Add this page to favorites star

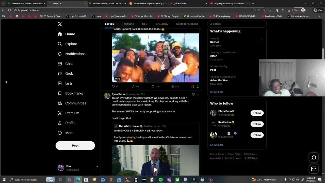tap(264, 10)
